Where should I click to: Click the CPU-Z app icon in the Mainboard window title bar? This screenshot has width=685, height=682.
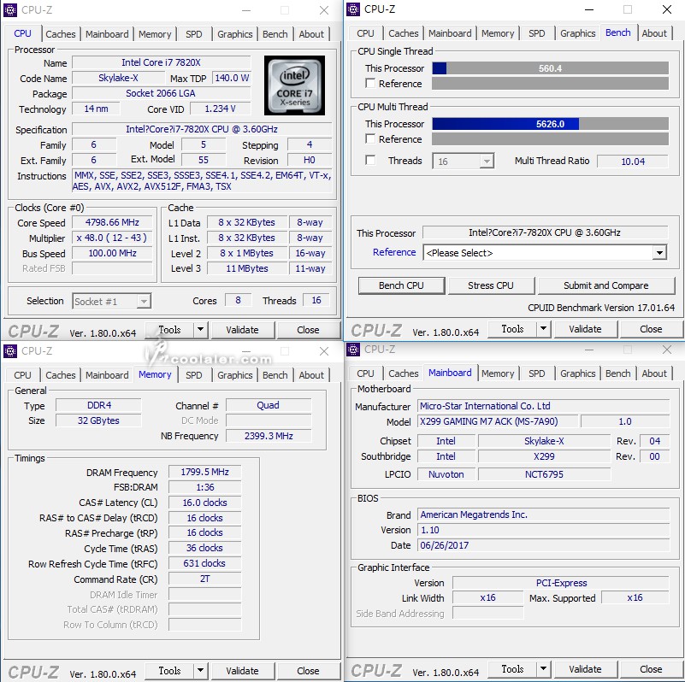[353, 350]
